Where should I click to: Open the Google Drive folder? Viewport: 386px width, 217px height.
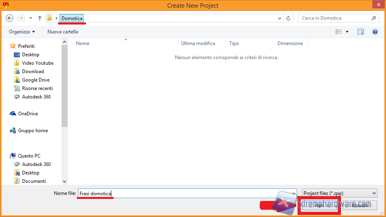coord(35,80)
